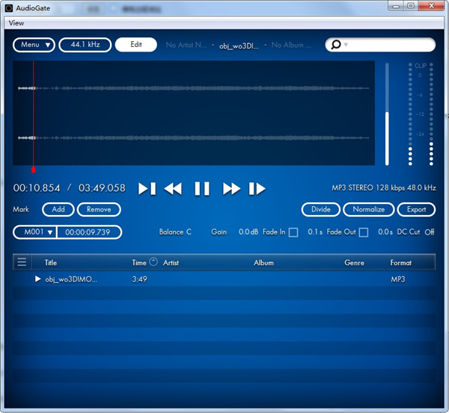The width and height of the screenshot is (449, 413).
Task: Sort the list by Genre column
Action: 354,262
